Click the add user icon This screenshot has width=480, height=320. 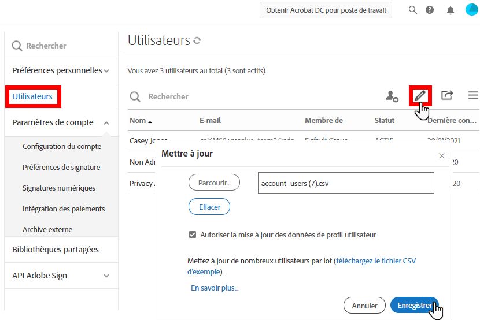click(x=392, y=96)
